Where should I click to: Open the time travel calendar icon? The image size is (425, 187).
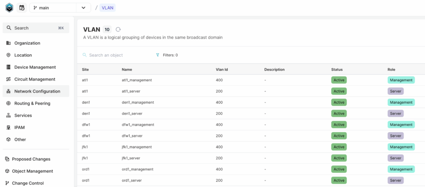[x=22, y=8]
